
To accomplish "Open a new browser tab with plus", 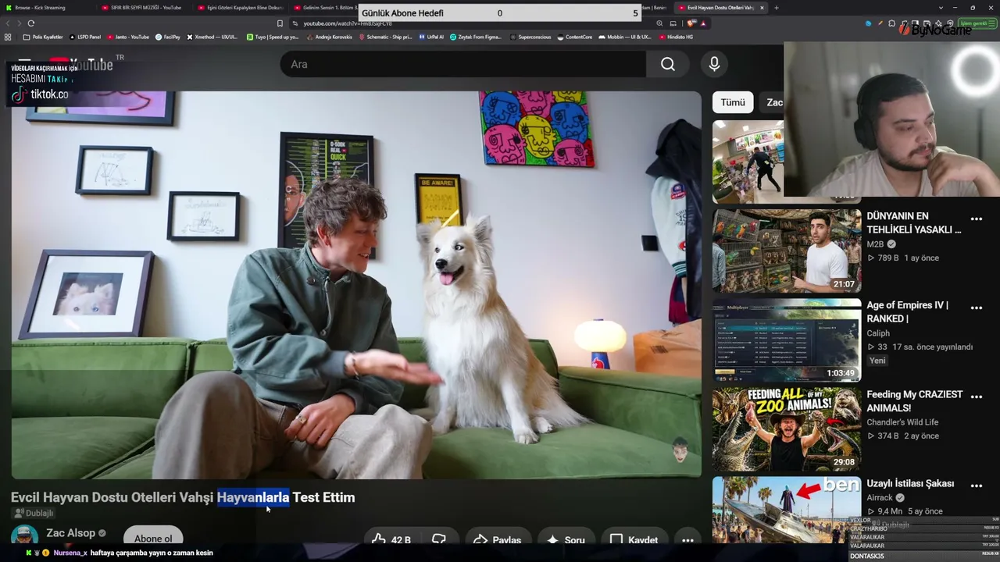I will click(x=776, y=8).
